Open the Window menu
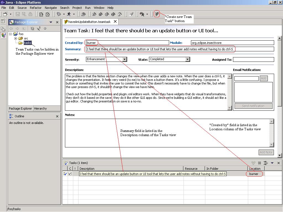The height and width of the screenshot is (212, 283). click(x=99, y=8)
